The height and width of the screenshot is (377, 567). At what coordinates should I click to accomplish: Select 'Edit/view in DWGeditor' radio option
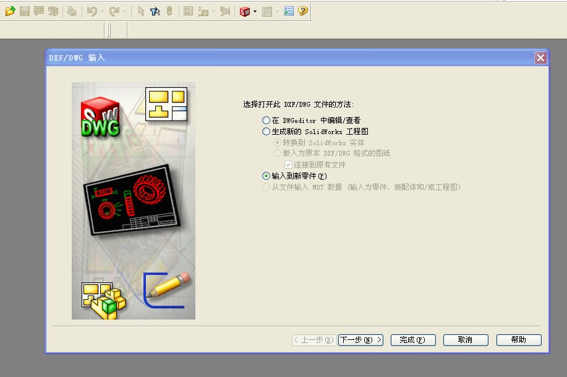point(266,120)
